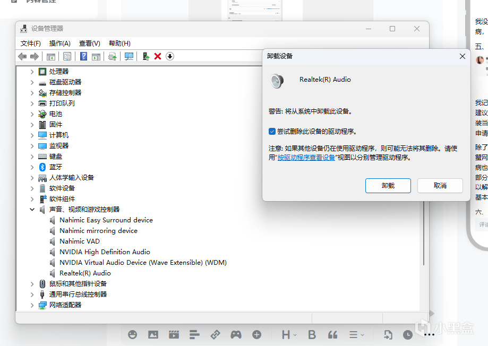Open the 查看(V) menu

click(90, 44)
